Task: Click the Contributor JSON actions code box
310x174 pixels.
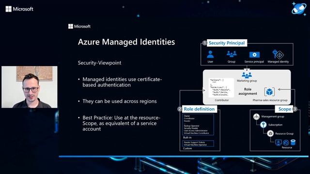Action: [x=221, y=88]
